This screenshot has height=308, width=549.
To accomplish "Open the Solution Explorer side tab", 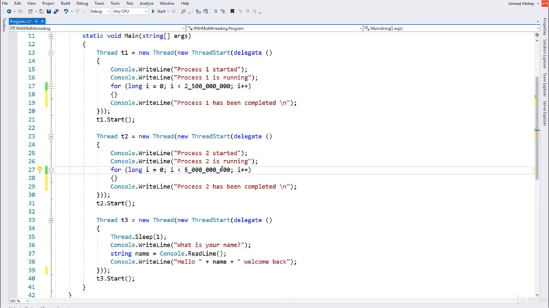I will point(544,54).
